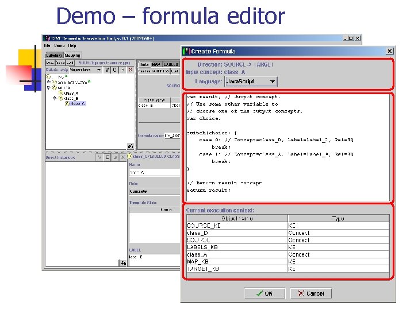This screenshot has width=414, height=310.
Task: Click Class name column header in MAP table
Action: pos(154,100)
